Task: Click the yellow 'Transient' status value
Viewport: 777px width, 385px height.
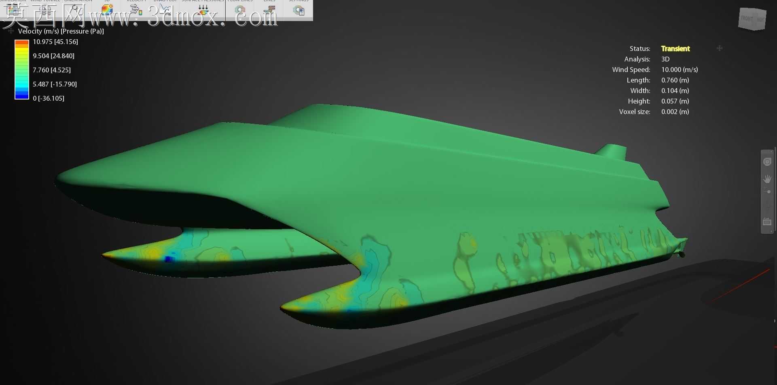Action: (x=675, y=49)
